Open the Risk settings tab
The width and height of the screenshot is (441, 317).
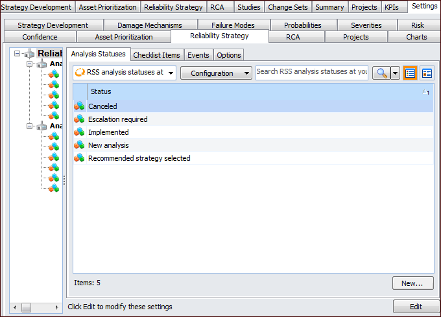point(418,25)
